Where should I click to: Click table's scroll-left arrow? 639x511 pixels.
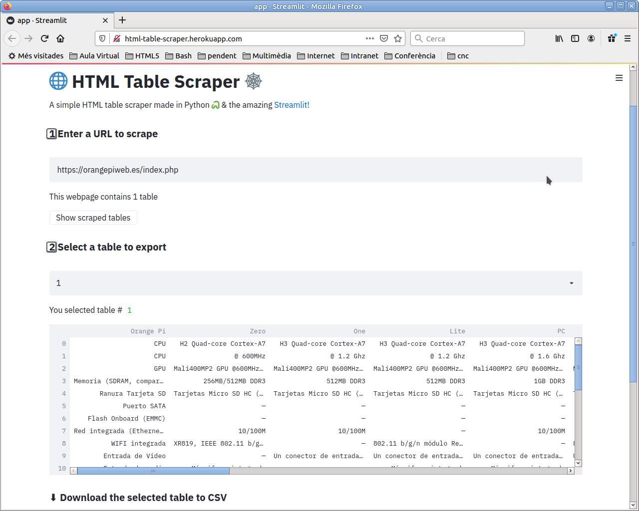pyautogui.click(x=73, y=471)
